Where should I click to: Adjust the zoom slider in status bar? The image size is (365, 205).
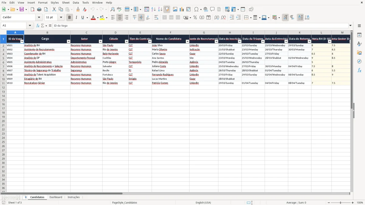340,203
